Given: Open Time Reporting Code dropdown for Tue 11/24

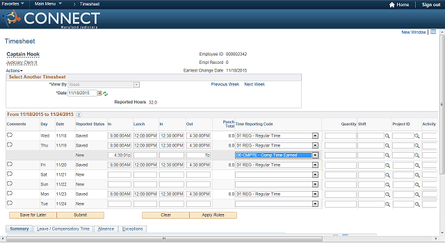Looking at the screenshot, I should tap(315, 203).
